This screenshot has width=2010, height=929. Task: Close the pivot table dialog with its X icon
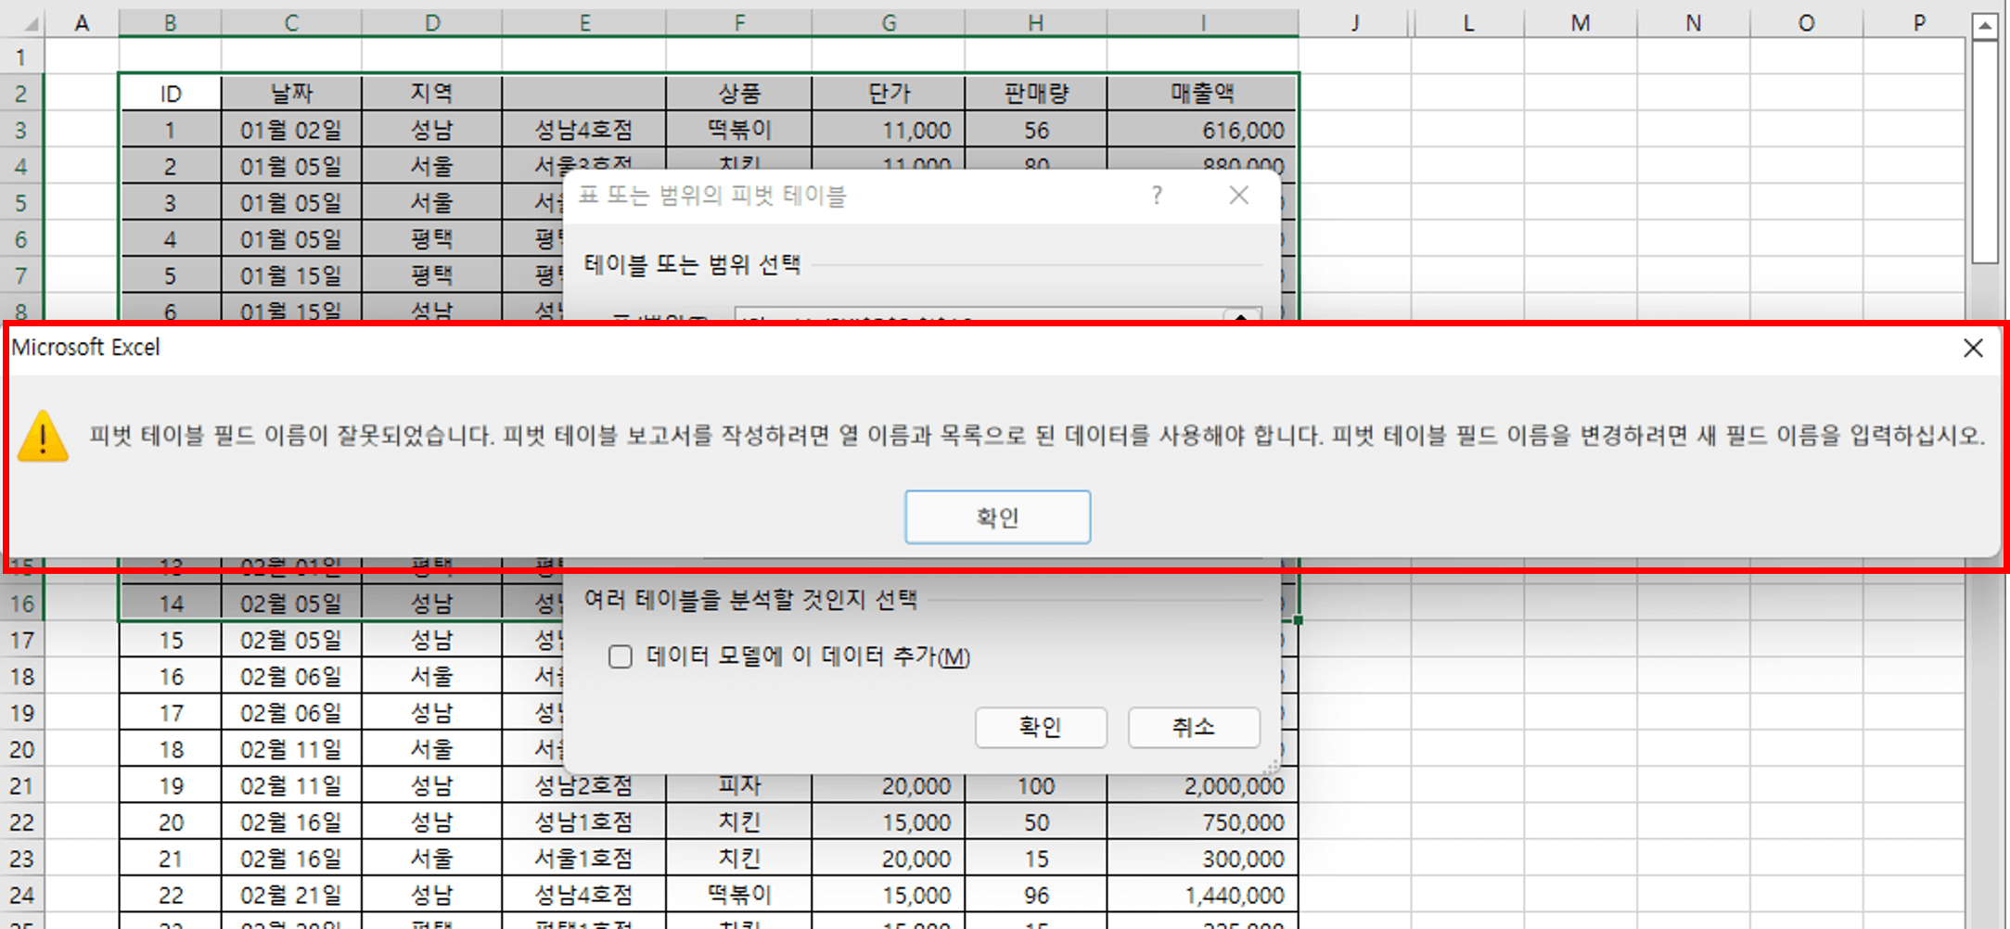(x=1238, y=196)
